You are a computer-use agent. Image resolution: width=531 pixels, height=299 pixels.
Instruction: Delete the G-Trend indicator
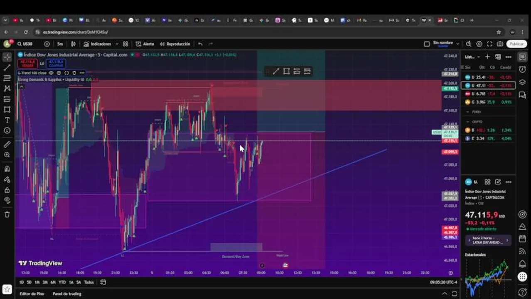(74, 73)
